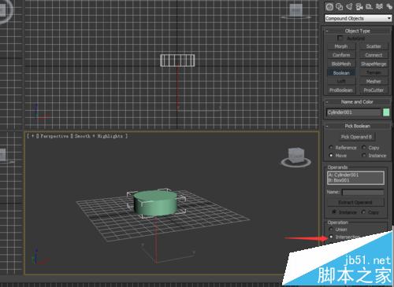The image size is (394, 287).
Task: Select Copy radio below Extract Operand
Action: pyautogui.click(x=364, y=212)
